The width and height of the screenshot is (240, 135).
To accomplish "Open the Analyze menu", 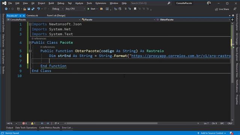I will click(x=79, y=3).
